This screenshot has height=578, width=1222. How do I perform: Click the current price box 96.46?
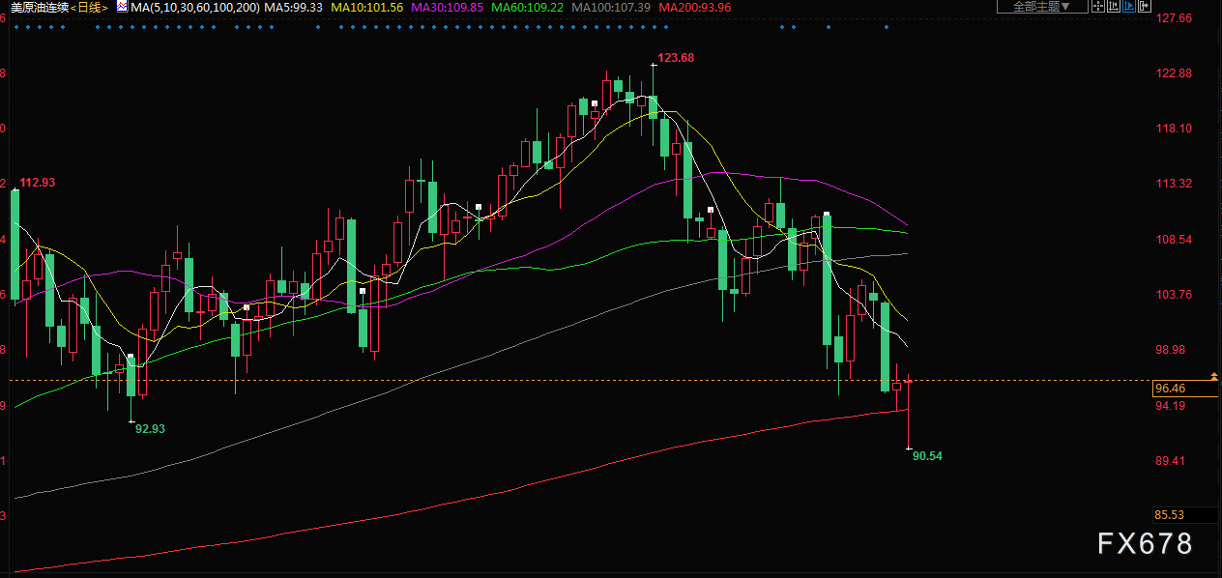[x=1186, y=389]
